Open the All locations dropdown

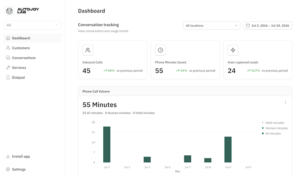212,26
